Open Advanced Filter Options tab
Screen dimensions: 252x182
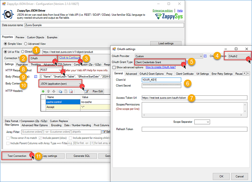pos(35,125)
